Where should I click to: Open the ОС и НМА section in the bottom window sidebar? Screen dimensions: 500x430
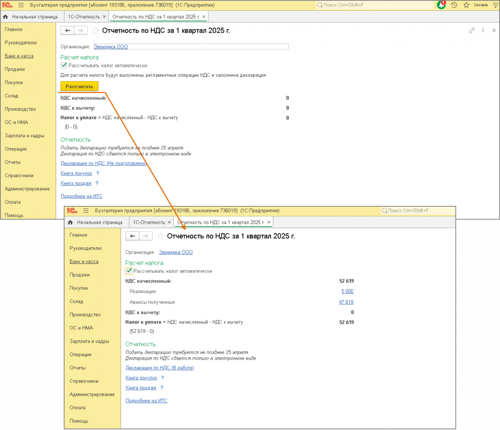pos(81,328)
